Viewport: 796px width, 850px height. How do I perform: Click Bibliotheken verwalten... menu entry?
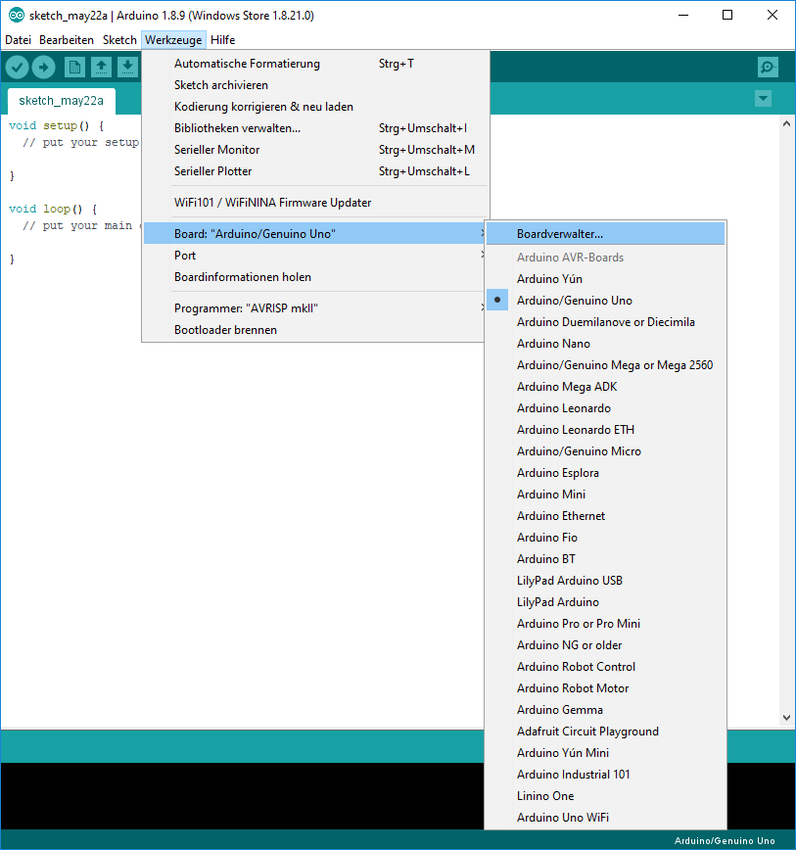pyautogui.click(x=237, y=128)
